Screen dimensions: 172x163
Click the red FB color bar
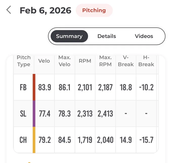34,87
